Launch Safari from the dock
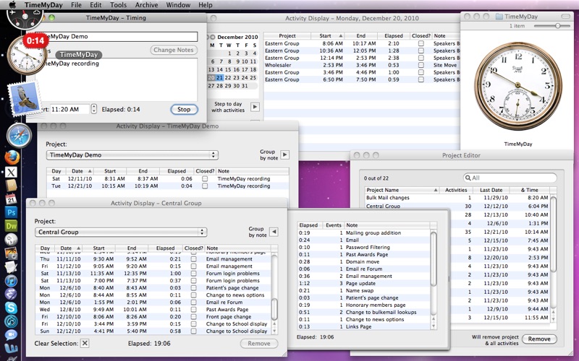 click(19, 136)
